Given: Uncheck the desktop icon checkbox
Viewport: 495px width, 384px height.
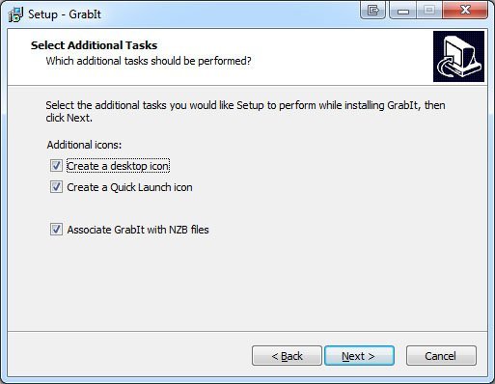Looking at the screenshot, I should pos(56,166).
